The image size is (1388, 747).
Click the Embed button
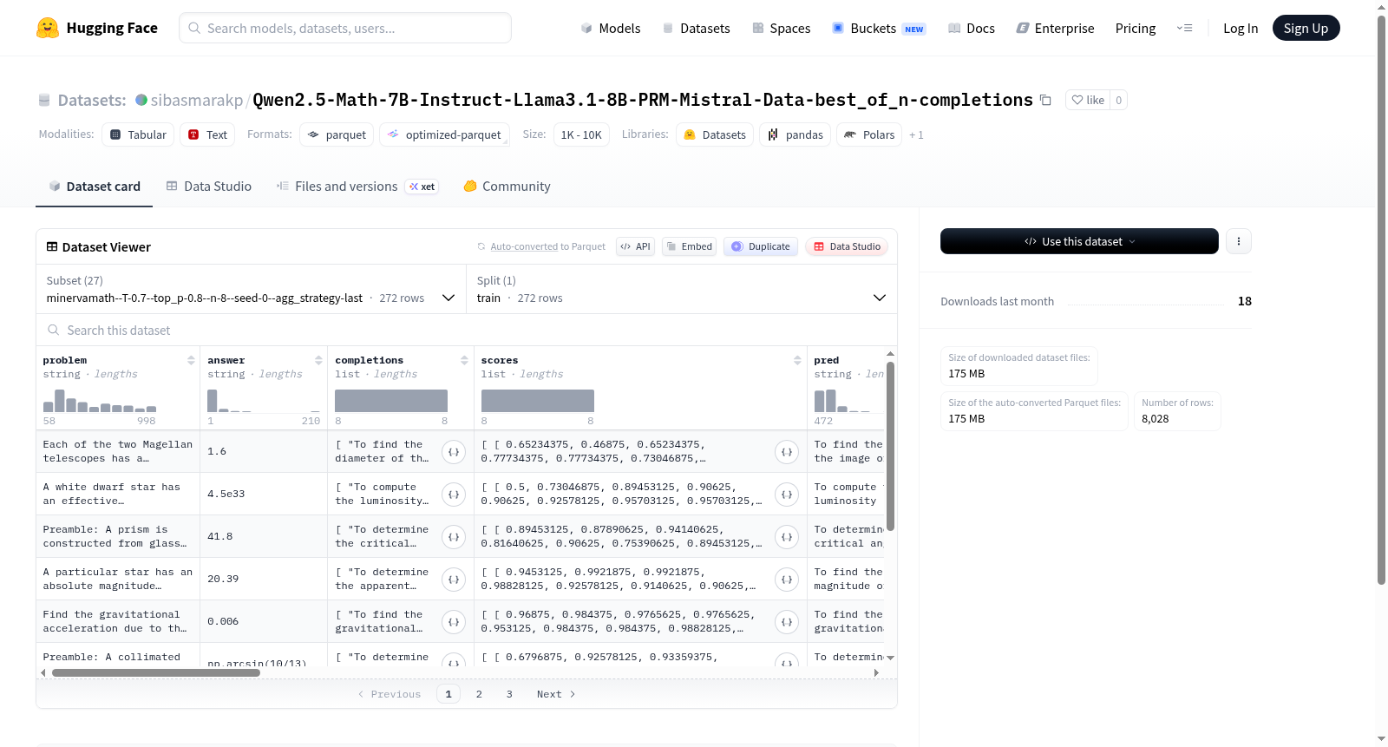point(689,246)
